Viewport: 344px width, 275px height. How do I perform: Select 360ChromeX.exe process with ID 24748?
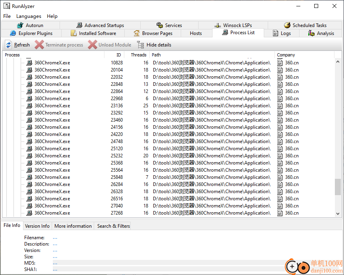[52, 141]
